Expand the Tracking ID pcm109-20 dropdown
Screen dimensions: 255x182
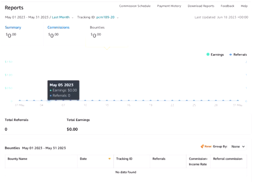point(107,17)
